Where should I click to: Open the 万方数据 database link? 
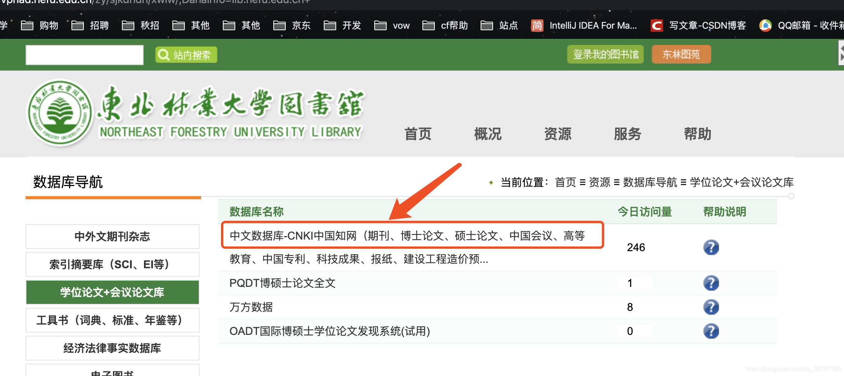tap(251, 307)
